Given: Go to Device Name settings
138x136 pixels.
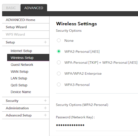Looking at the screenshot, I should point(21,92).
